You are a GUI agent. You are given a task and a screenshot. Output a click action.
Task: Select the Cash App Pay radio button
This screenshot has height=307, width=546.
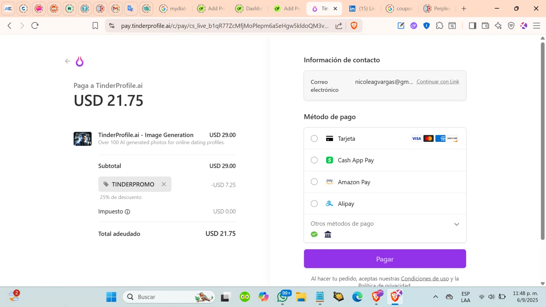314,160
